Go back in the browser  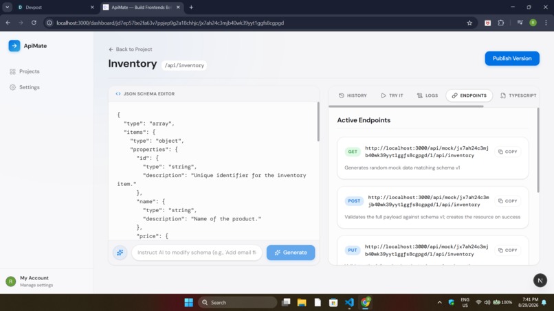coord(8,23)
